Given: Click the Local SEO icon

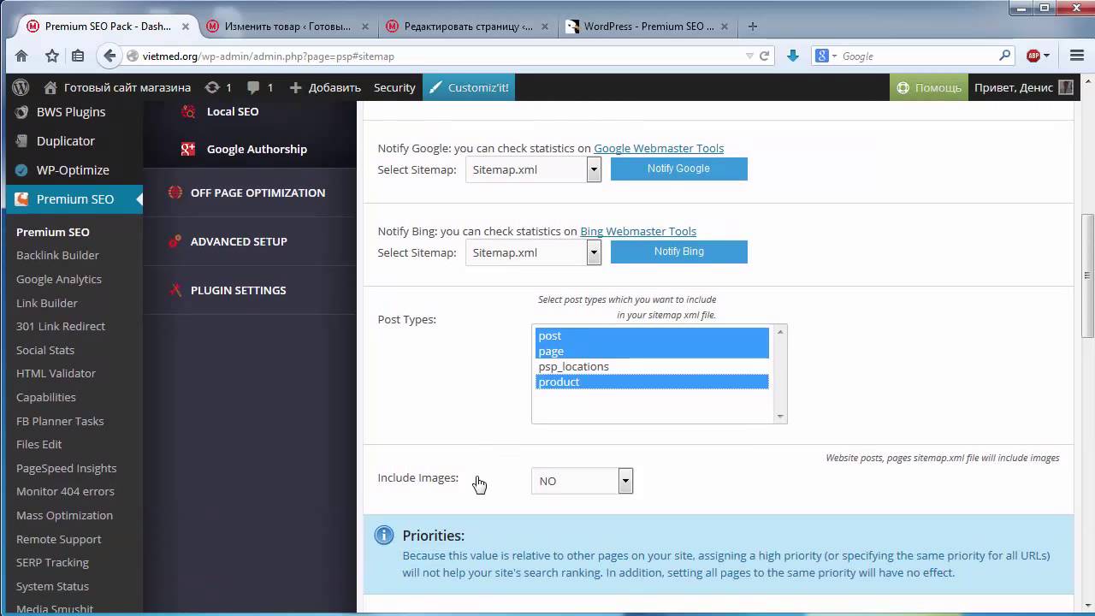Looking at the screenshot, I should [x=187, y=111].
